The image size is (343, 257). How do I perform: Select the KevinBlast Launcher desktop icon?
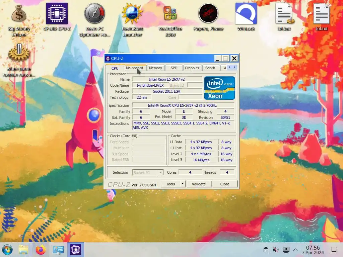(x=132, y=20)
